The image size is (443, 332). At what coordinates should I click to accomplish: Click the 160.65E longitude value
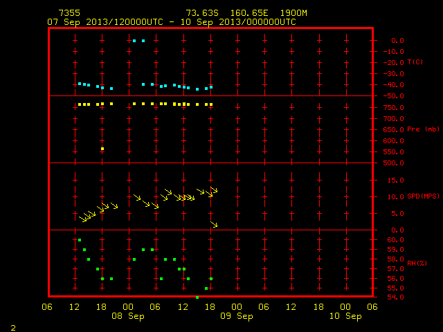pos(249,13)
